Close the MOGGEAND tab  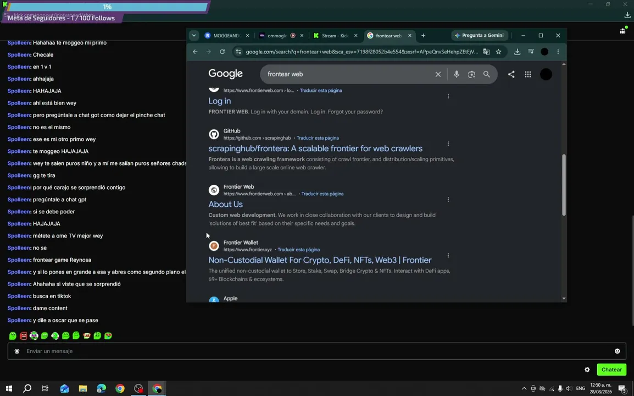247,36
